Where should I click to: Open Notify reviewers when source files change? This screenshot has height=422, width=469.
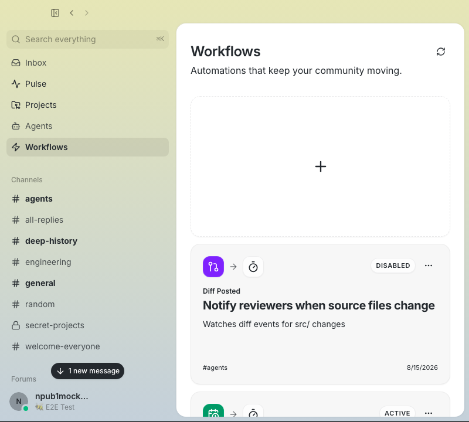click(318, 305)
